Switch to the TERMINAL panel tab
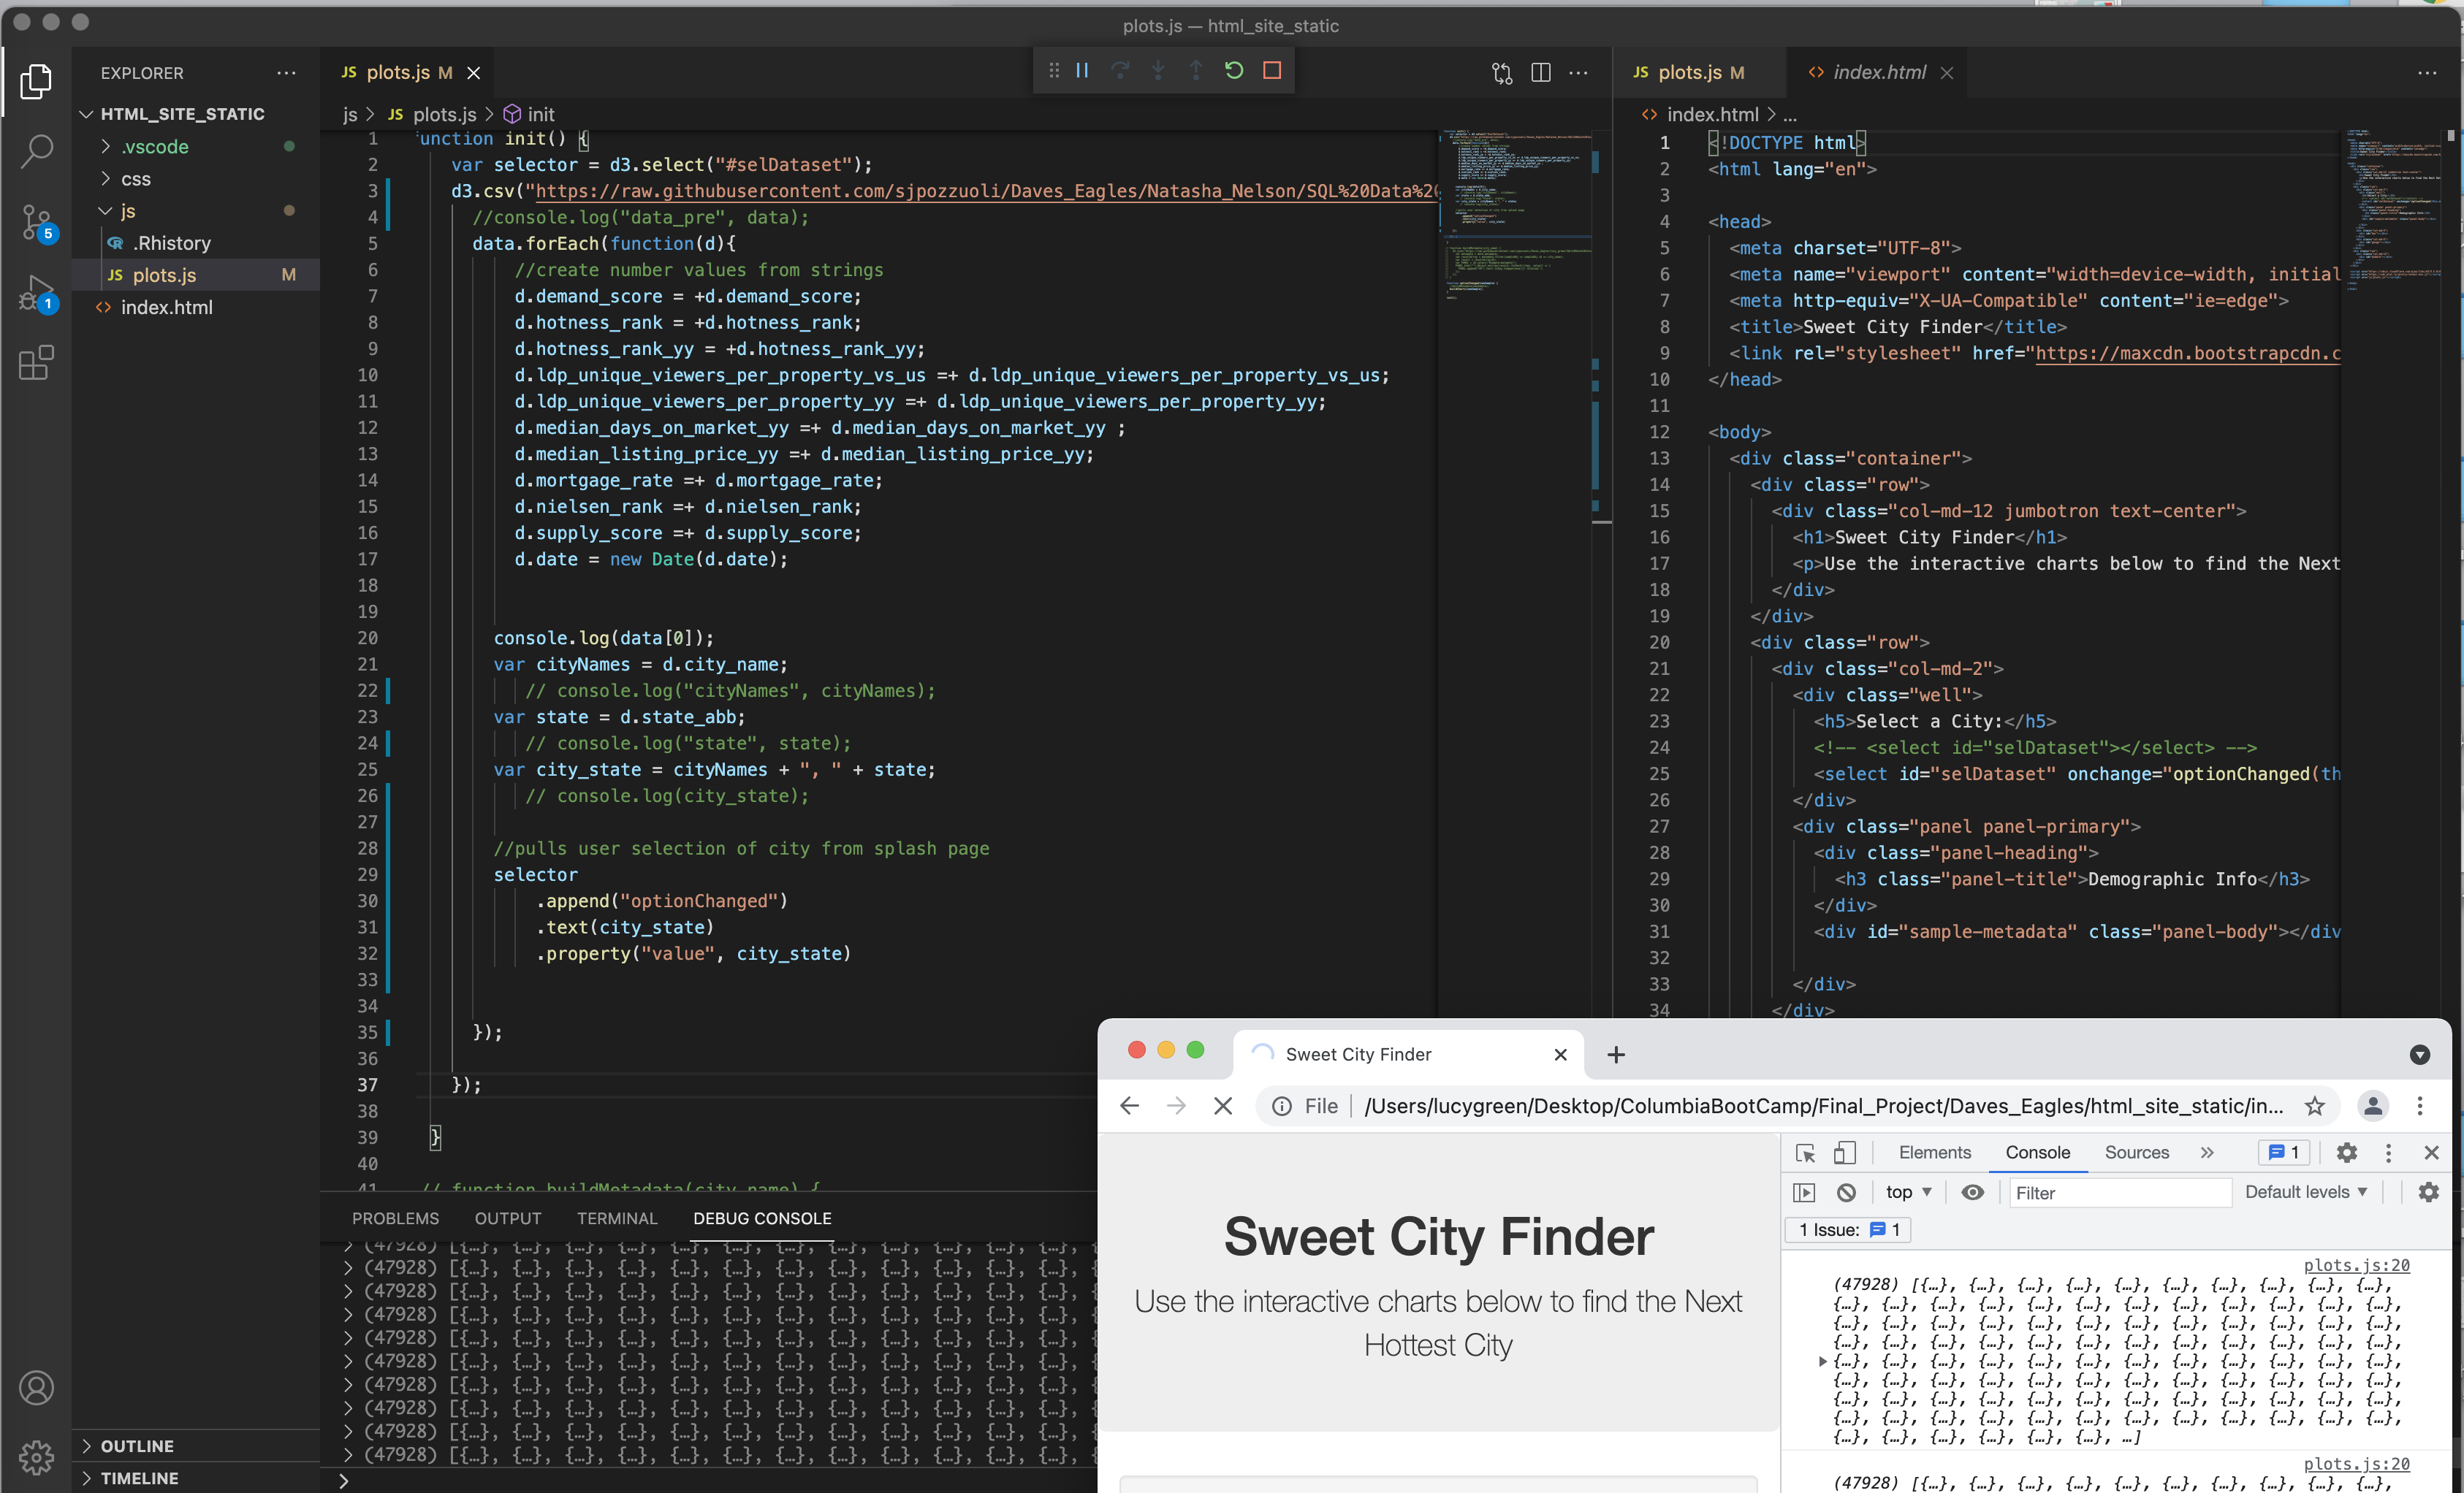2464x1493 pixels. point(617,1218)
